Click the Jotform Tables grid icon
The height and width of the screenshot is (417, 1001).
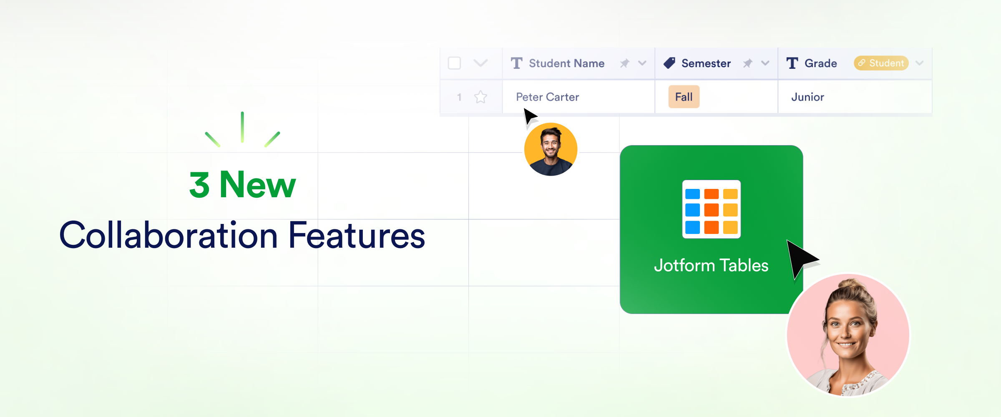click(712, 209)
